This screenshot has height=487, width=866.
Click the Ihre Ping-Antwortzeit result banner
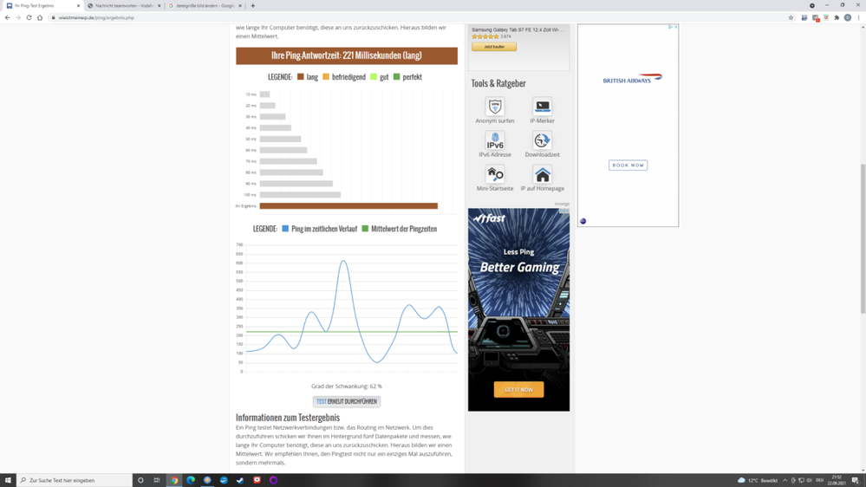(x=347, y=55)
